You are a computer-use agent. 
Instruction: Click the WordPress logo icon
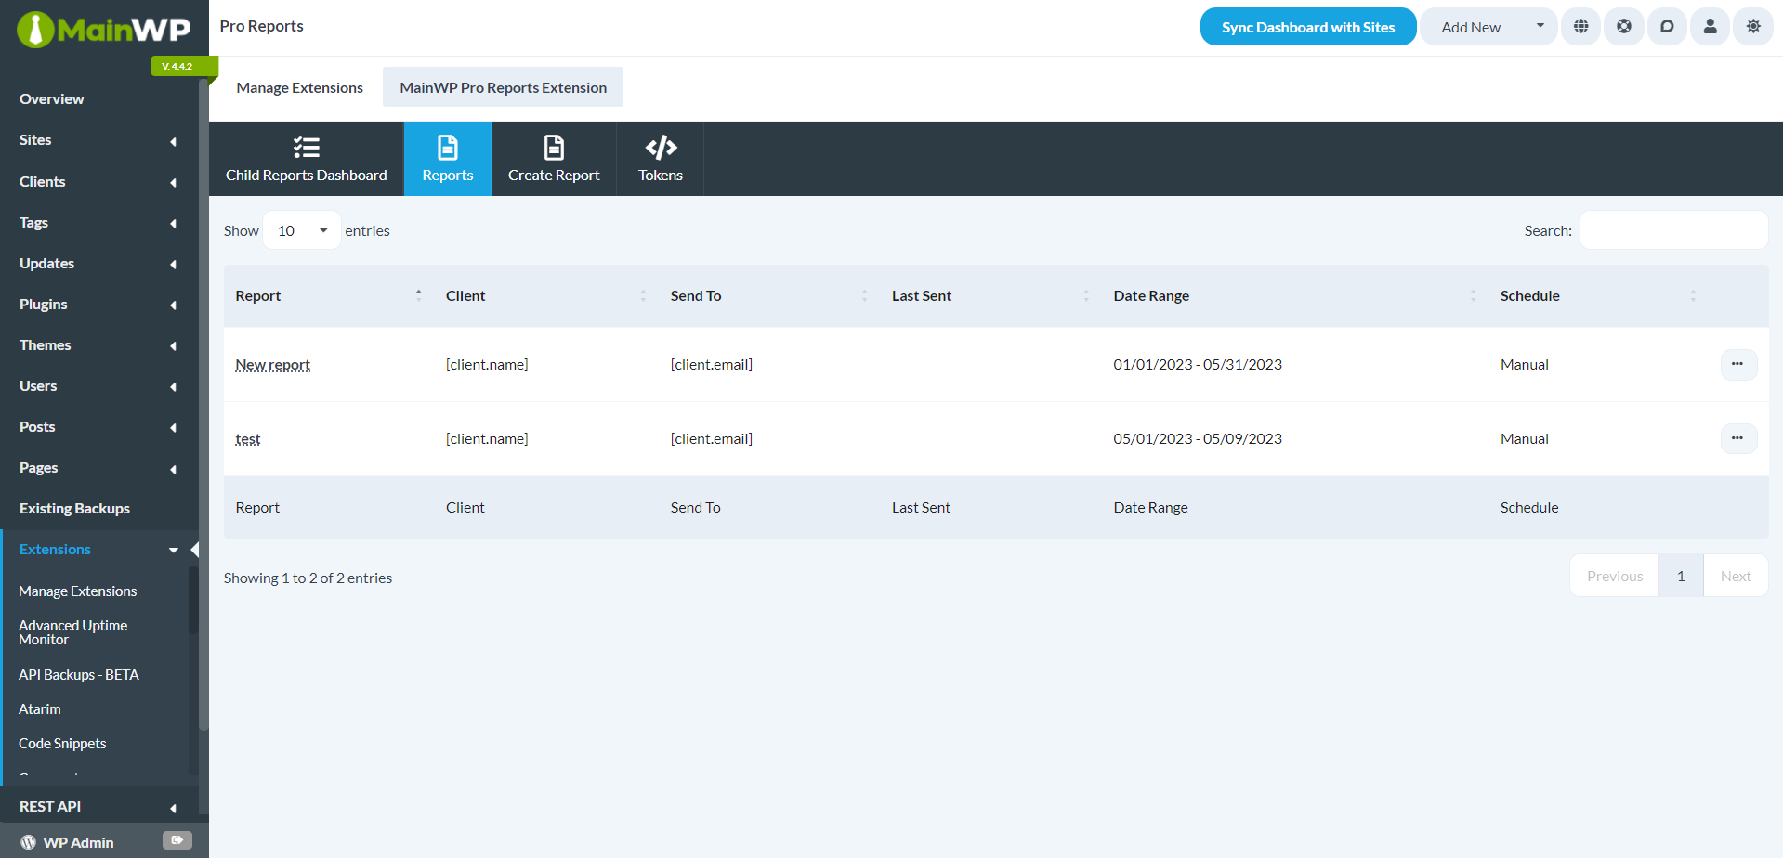coord(29,842)
